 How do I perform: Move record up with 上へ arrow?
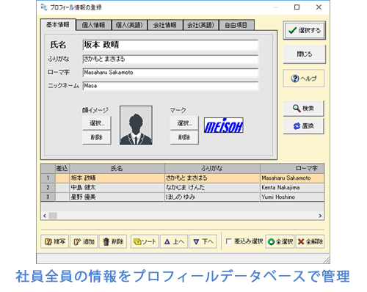pyautogui.click(x=174, y=241)
